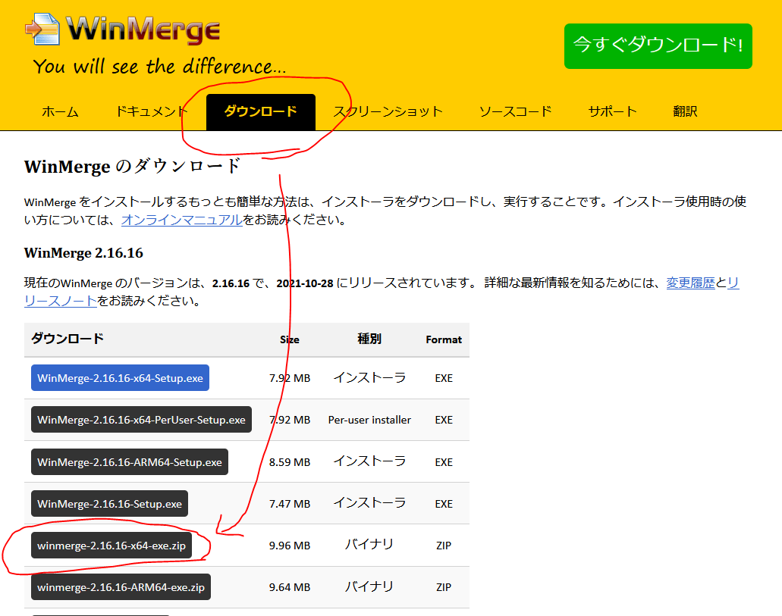Open the リリースノート link

pyautogui.click(x=61, y=301)
